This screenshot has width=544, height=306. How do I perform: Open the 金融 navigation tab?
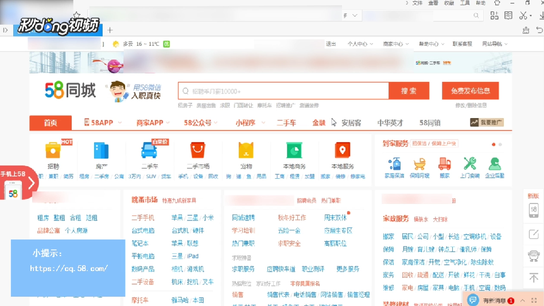coord(318,123)
